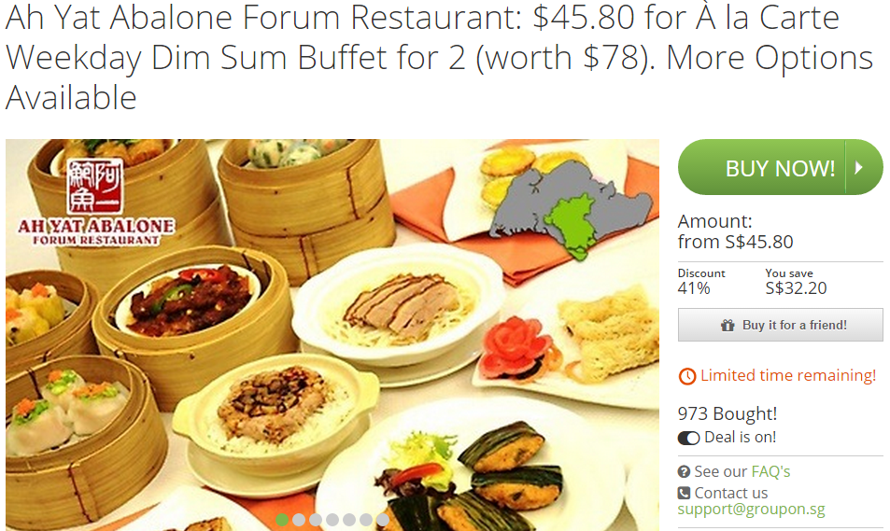The width and height of the screenshot is (890, 531).
Task: Click the main dim sum buffet photo
Action: (x=332, y=335)
